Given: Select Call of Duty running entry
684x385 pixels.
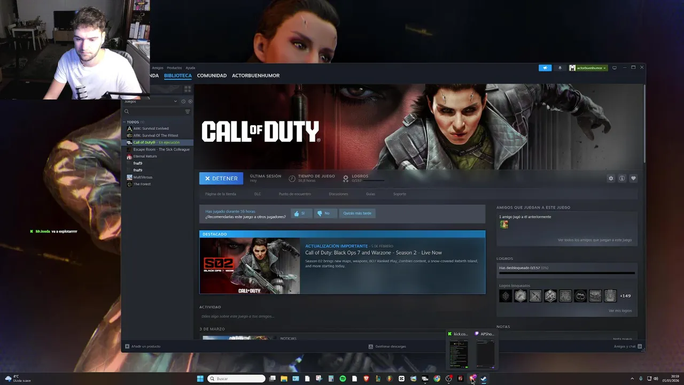Looking at the screenshot, I should [x=156, y=142].
